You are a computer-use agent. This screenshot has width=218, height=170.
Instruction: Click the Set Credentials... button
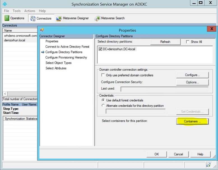tap(193, 112)
